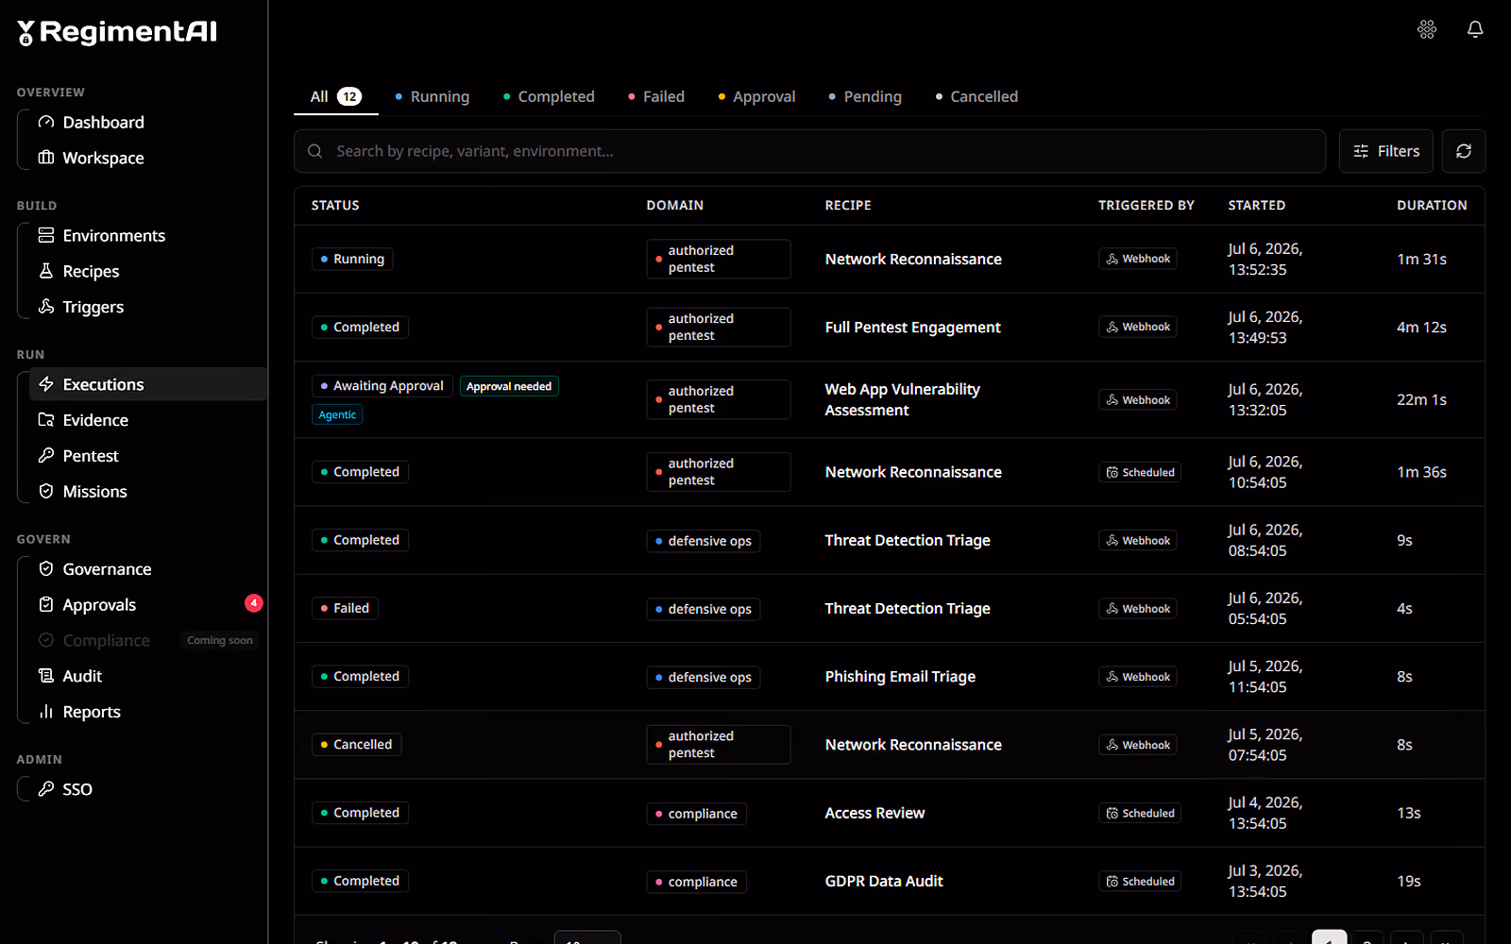Viewport: 1511px width, 944px height.
Task: Click the DURATION column header
Action: point(1432,205)
